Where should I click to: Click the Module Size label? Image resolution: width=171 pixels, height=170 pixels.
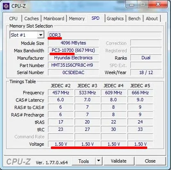pyautogui.click(x=32, y=43)
